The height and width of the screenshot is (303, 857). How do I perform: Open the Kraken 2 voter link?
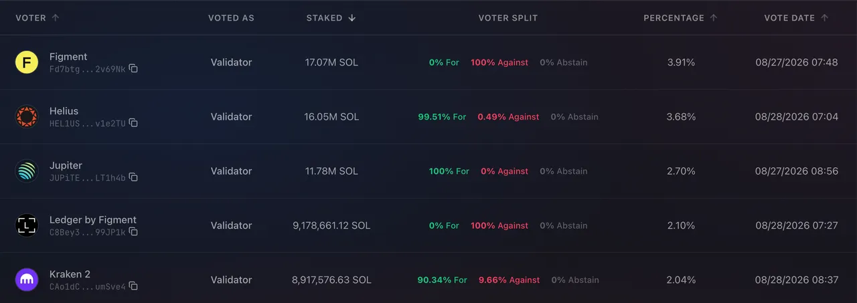tap(70, 274)
